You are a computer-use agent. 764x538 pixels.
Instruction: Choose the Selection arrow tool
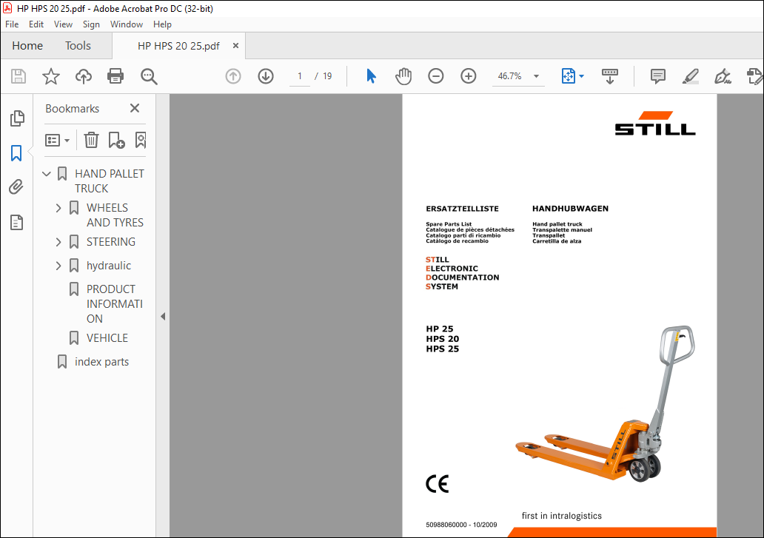[x=372, y=76]
